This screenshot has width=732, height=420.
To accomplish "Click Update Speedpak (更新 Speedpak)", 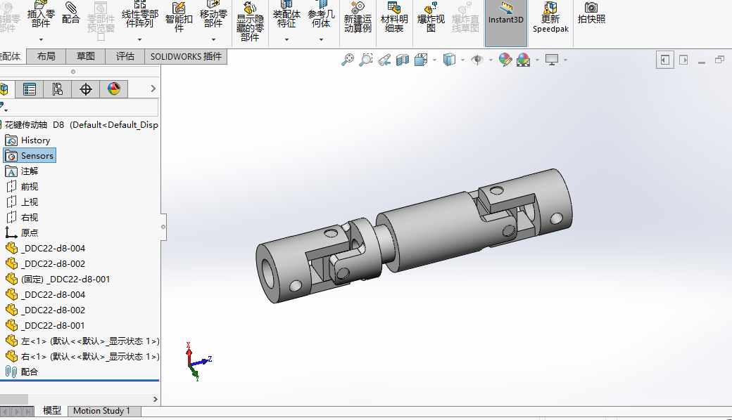I will 551,18.
